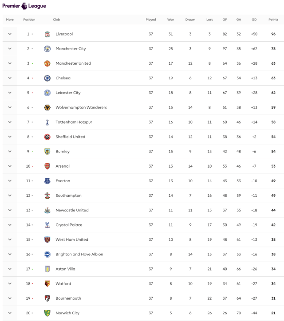Expand the Aston Villa row chevron
Image resolution: width=284 pixels, height=321 pixels.
pos(10,269)
